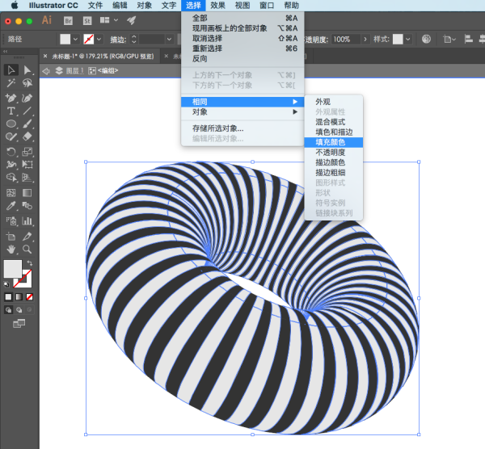Open the 效果 menu in the menu bar
This screenshot has height=449, width=485.
pyautogui.click(x=217, y=6)
